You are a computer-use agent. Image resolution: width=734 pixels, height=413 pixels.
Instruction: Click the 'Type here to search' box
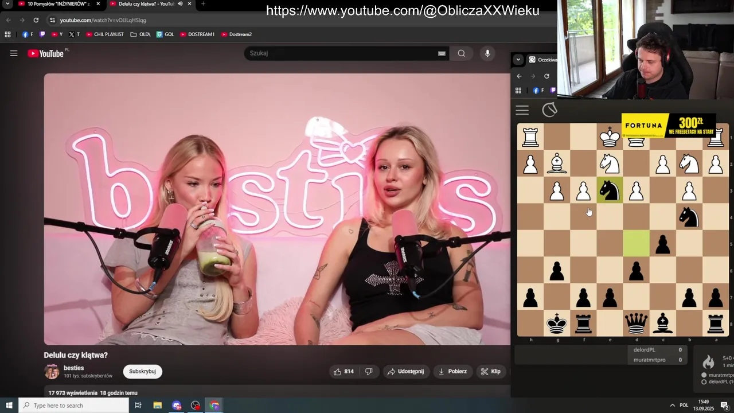(x=73, y=406)
